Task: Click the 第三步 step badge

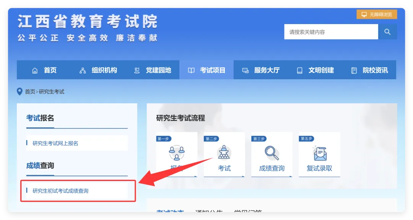Action: (x=259, y=139)
